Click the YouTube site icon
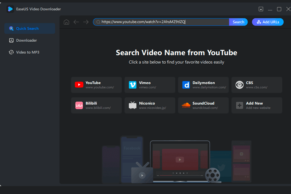Viewport: 291px width, 194px height. 79,85
